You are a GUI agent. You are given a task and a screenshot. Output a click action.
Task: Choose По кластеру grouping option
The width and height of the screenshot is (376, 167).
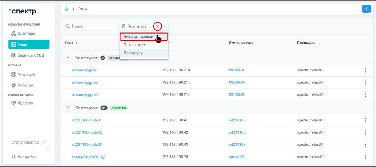pos(134,45)
